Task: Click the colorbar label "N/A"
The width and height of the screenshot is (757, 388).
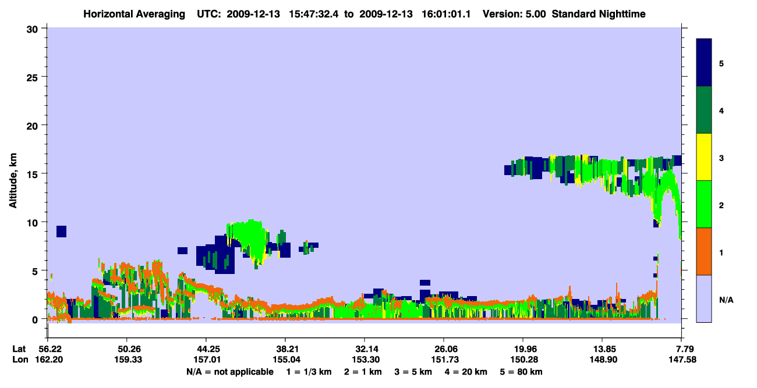Action: pyautogui.click(x=726, y=300)
